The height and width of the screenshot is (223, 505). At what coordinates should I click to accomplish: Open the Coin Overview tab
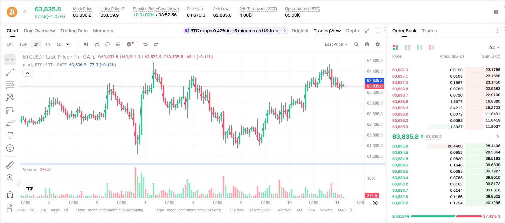[x=39, y=31]
